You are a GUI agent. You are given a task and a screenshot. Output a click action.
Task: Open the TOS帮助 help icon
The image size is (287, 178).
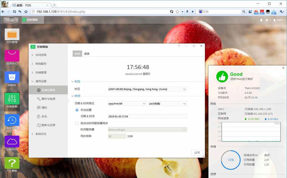click(x=12, y=163)
